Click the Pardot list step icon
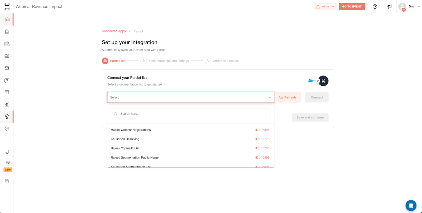Image resolution: width=422 pixels, height=213 pixels. point(105,61)
